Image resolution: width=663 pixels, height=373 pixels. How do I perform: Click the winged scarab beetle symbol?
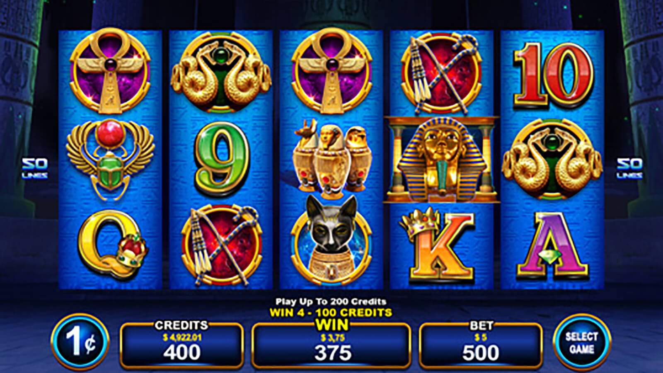click(111, 159)
